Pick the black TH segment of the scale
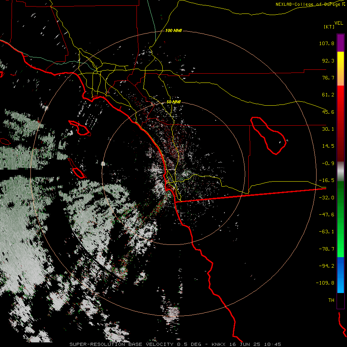Viewport: 347px width, 347px height. pyautogui.click(x=340, y=300)
